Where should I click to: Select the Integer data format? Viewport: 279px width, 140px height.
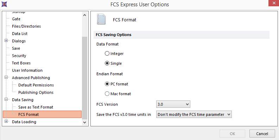[107, 54]
